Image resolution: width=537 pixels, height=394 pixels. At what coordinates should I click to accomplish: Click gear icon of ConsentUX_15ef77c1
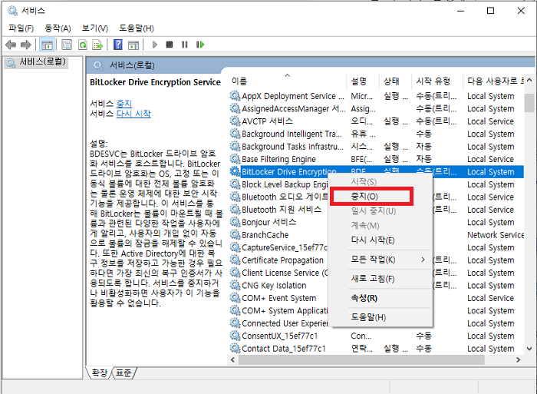click(235, 336)
